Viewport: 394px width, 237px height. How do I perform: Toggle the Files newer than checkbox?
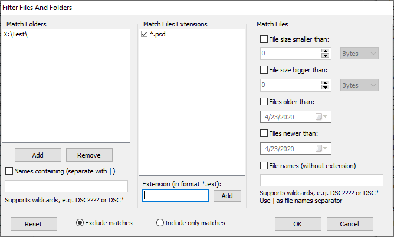(264, 133)
